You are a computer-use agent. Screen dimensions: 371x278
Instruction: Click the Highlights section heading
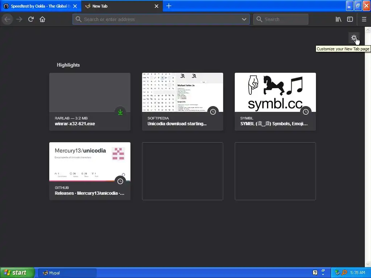click(68, 65)
